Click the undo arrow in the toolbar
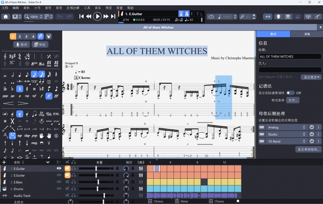Viewport: 323px width, 204px height. (59, 17)
